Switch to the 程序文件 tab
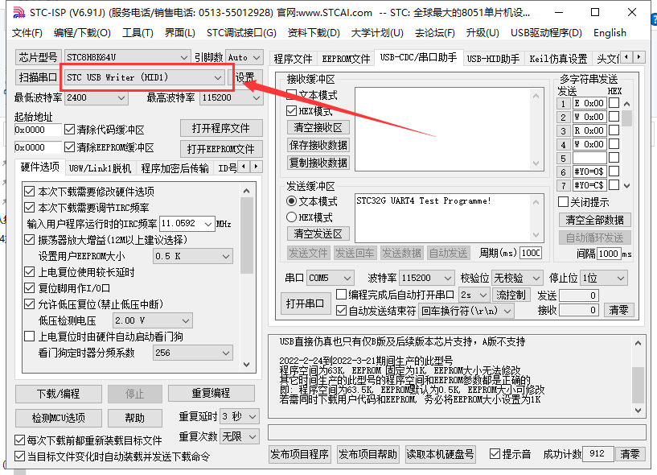This screenshot has height=475, width=657. pos(293,59)
